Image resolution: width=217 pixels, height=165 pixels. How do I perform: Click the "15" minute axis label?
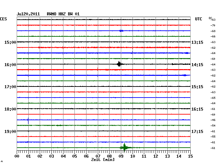[x=190, y=156]
